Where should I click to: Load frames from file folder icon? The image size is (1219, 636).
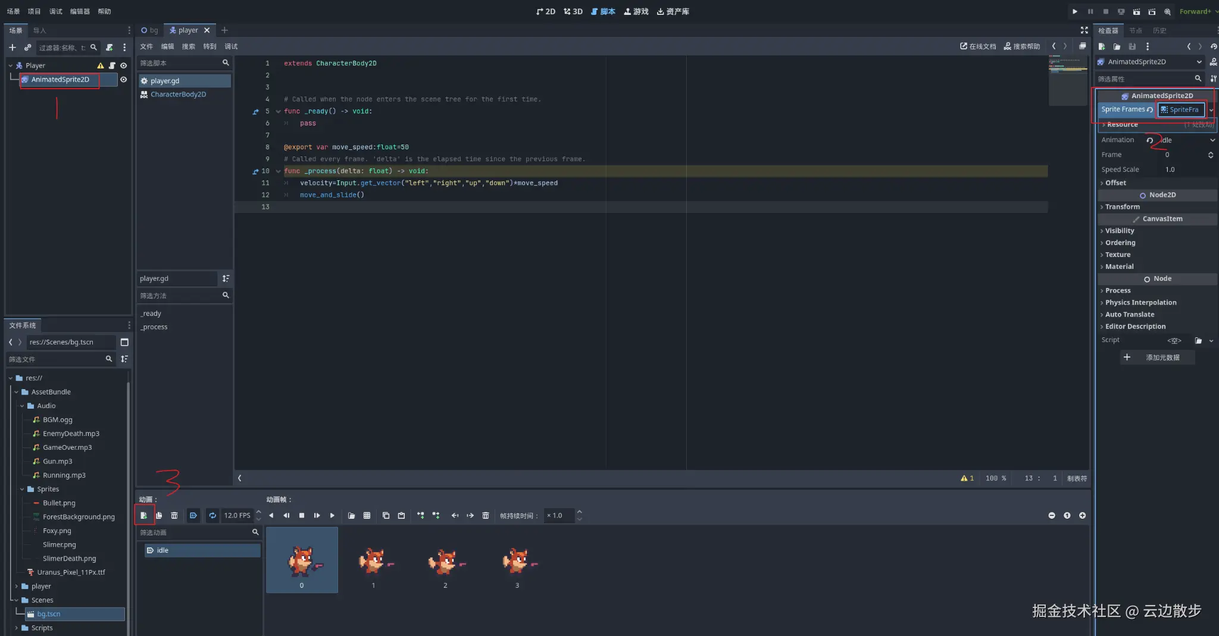coord(351,515)
